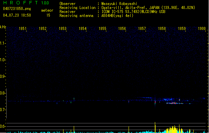Click the Receiving Location label

click(77, 8)
